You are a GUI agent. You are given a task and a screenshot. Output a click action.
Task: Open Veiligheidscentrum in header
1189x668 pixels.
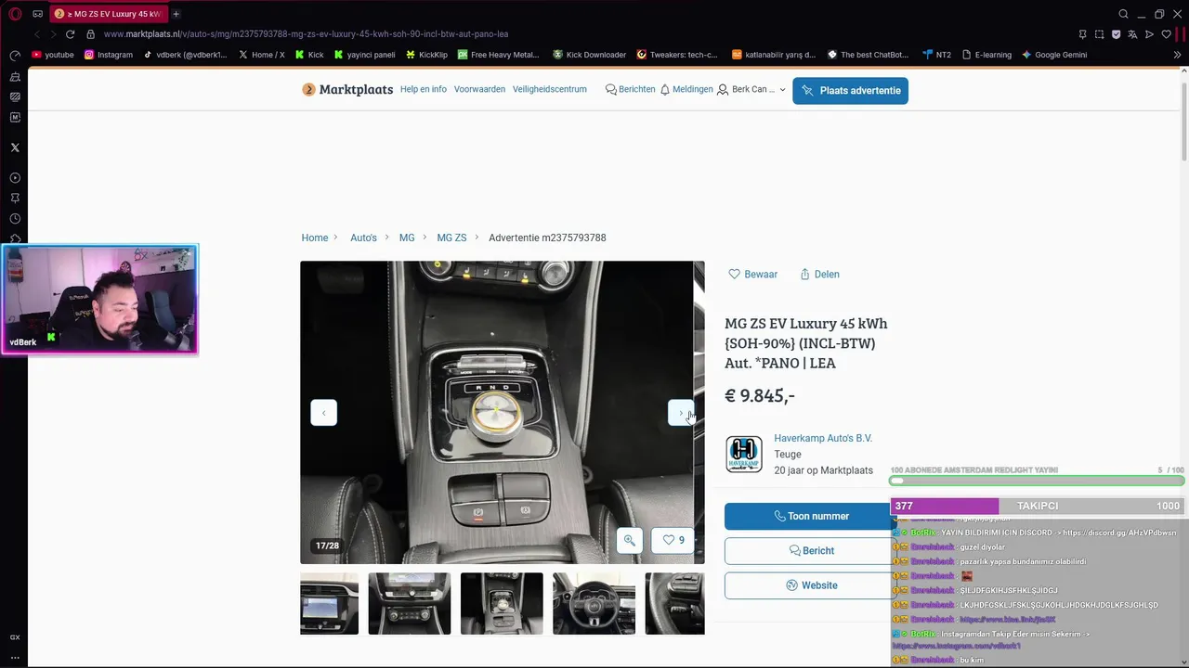click(549, 89)
